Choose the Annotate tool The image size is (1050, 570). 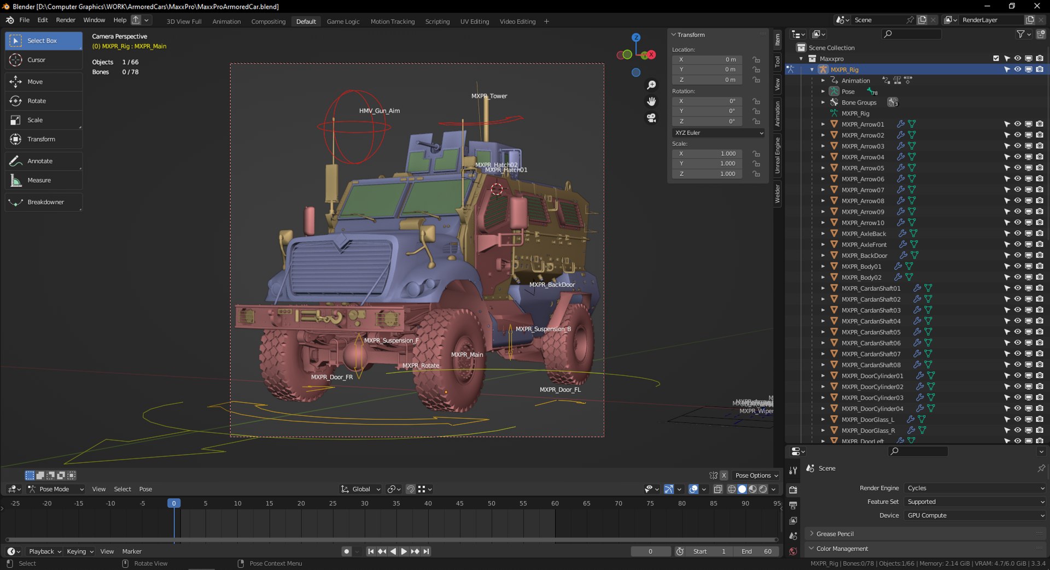click(44, 161)
